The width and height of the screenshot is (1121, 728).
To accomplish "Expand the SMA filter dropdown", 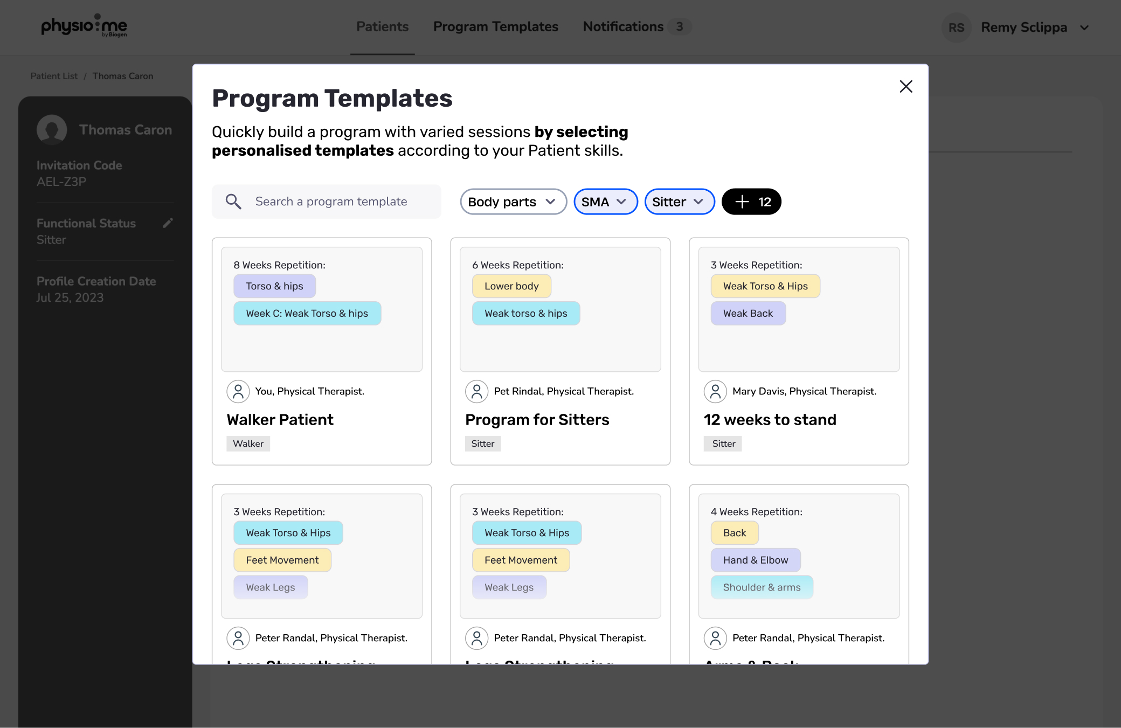I will pos(605,202).
